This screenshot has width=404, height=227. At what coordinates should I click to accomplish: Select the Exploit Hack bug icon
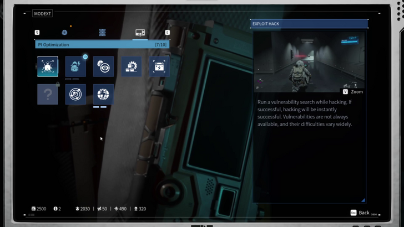click(48, 66)
